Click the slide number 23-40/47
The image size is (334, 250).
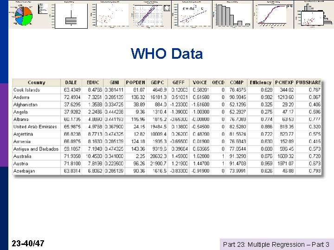[28, 244]
